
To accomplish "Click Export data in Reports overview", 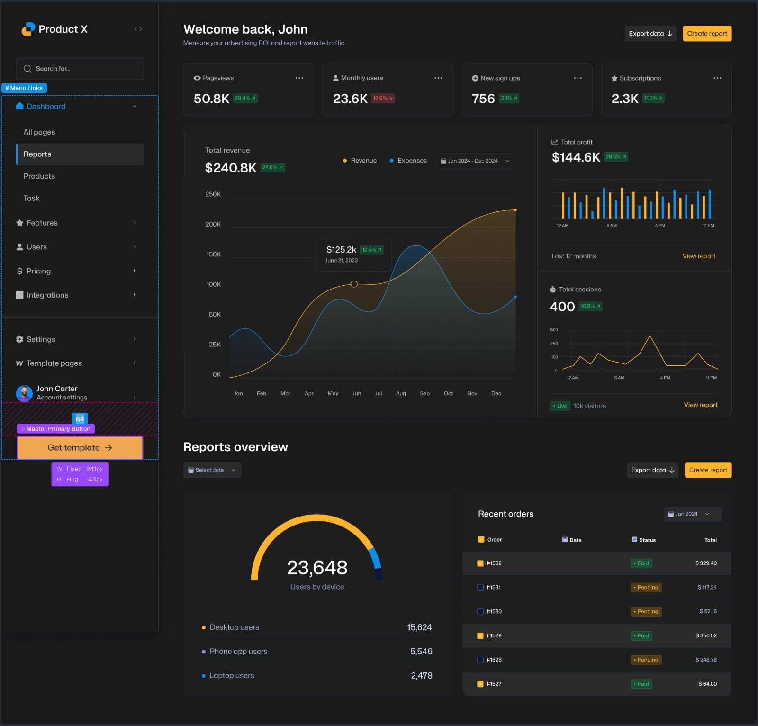I will point(652,470).
